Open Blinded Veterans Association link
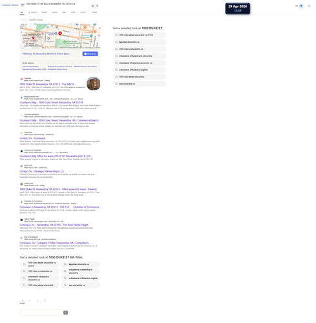 pyautogui.click(x=85, y=67)
